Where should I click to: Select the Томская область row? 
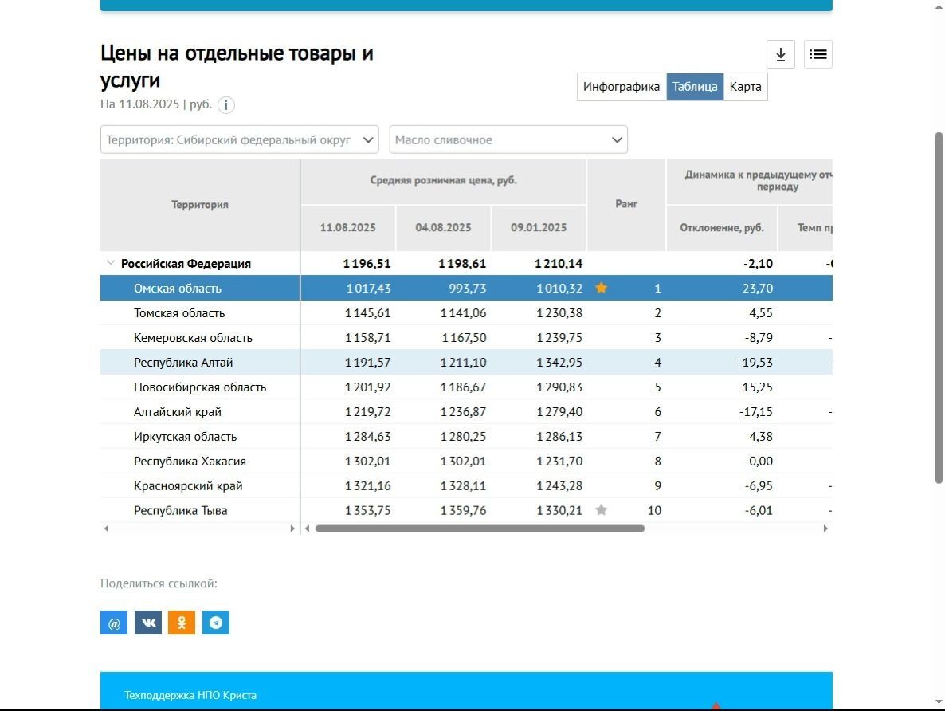(179, 313)
